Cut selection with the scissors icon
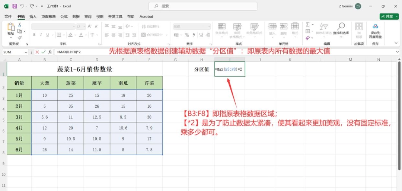This screenshot has height=191, width=402. (x=19, y=25)
